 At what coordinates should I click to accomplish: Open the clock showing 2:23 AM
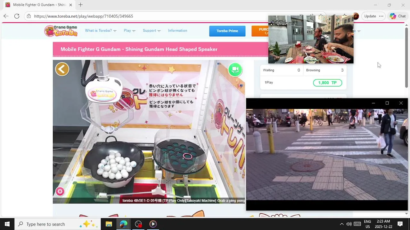(x=383, y=224)
